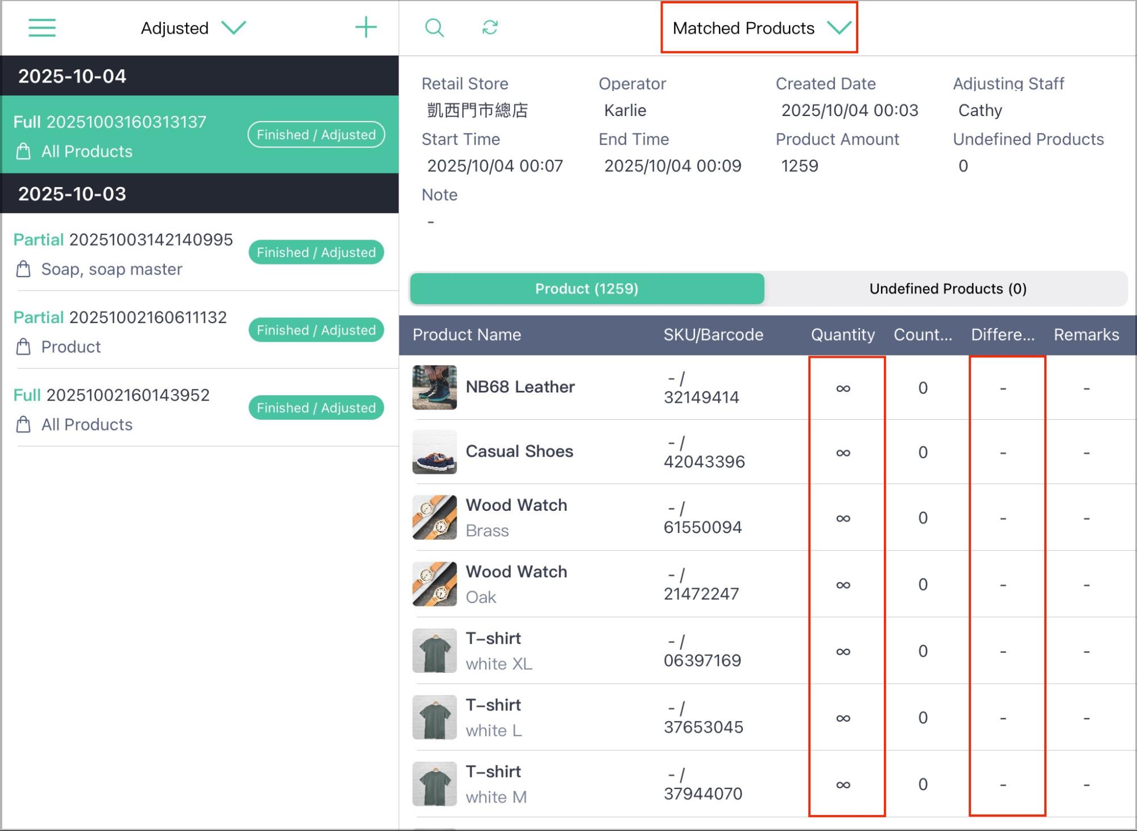This screenshot has width=1137, height=831.
Task: Open Partial stocktake 20251003142140995
Action: pos(200,253)
